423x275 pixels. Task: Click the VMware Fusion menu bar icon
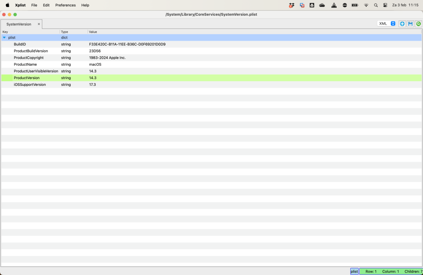(x=302, y=5)
